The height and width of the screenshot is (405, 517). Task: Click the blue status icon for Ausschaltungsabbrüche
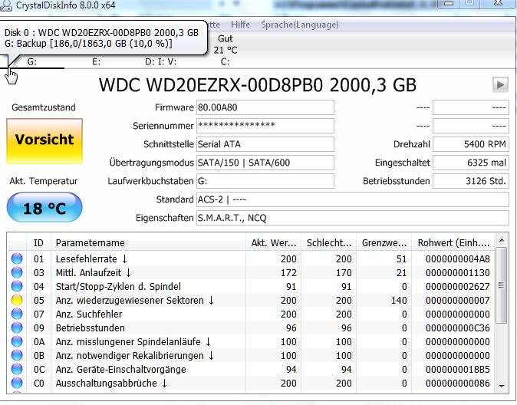[x=17, y=384]
